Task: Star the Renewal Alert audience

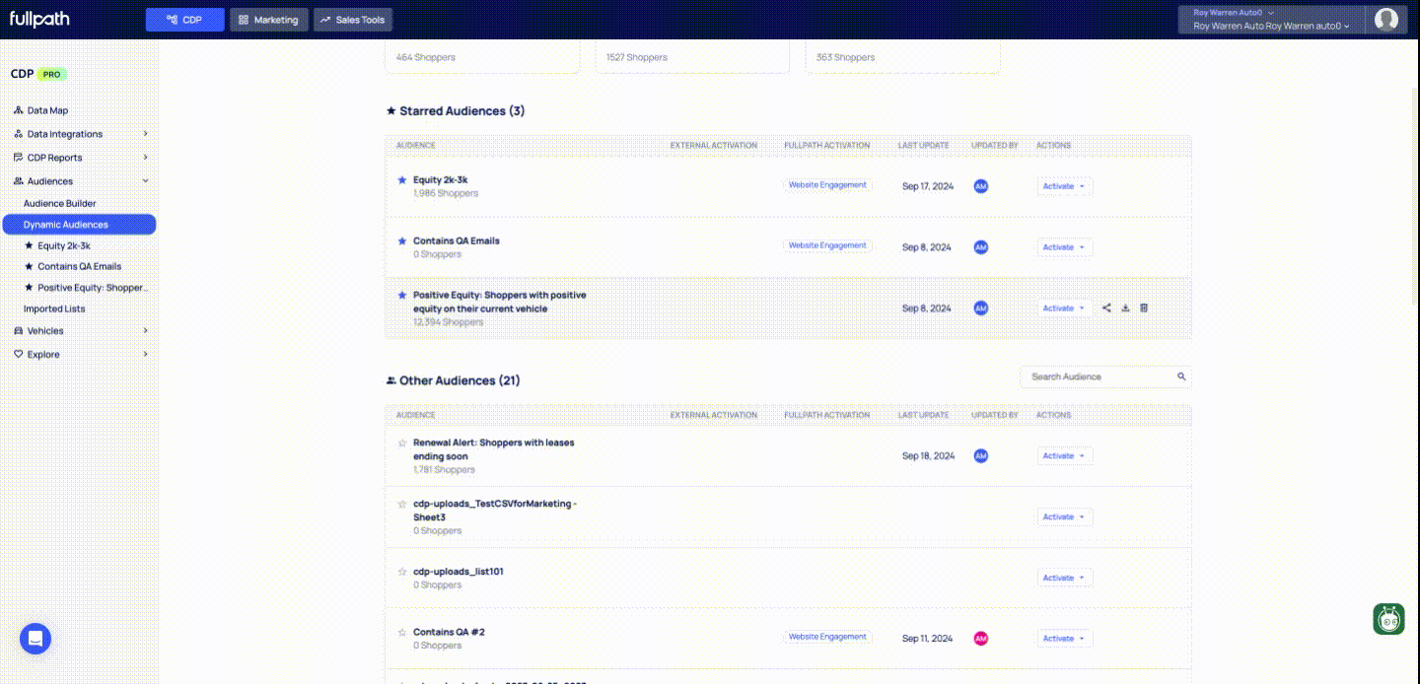Action: click(401, 444)
